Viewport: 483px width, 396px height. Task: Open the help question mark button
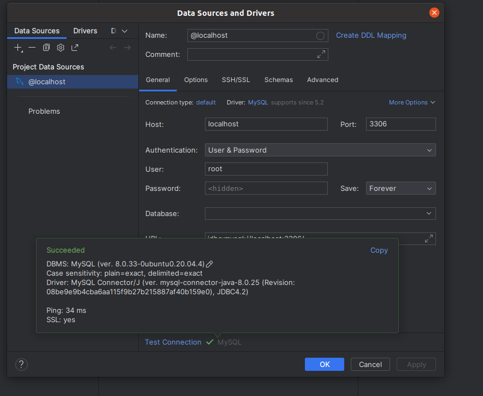coord(21,364)
